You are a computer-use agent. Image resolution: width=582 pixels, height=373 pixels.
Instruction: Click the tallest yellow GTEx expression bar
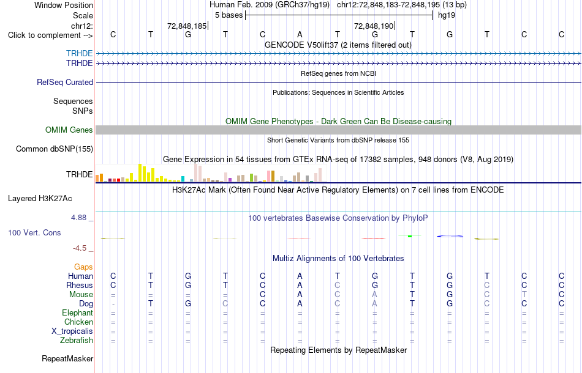pos(140,172)
